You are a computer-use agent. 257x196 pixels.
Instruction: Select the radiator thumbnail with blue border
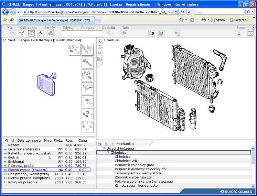click(87, 50)
